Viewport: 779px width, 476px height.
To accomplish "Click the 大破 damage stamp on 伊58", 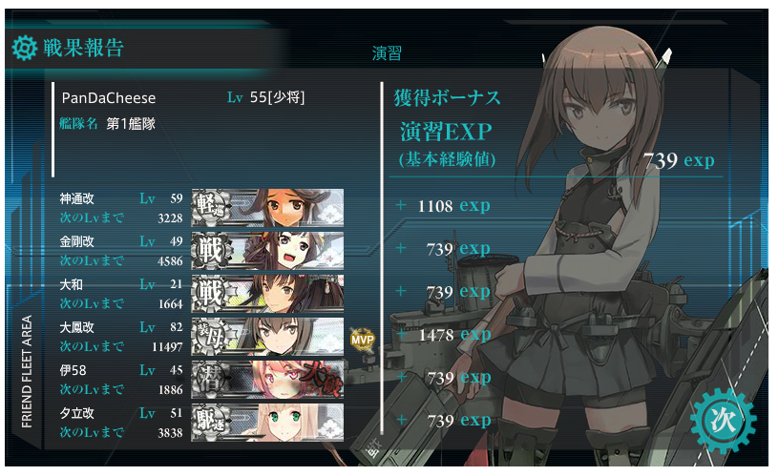I will point(322,380).
